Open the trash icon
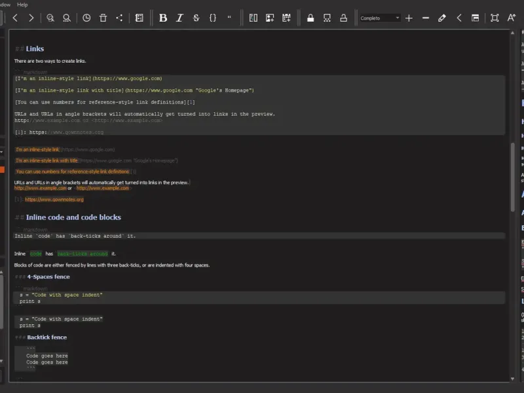The height and width of the screenshot is (393, 524). [103, 18]
